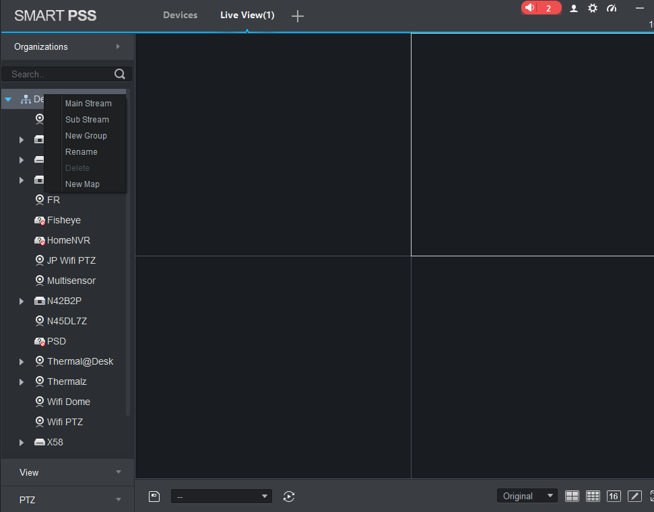Click the system performance gauge icon

click(612, 8)
